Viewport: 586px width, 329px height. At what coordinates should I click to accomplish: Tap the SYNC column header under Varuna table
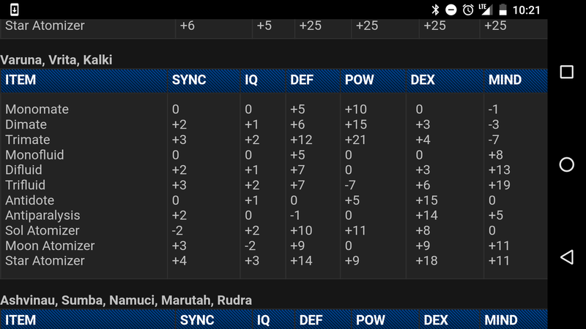click(189, 80)
